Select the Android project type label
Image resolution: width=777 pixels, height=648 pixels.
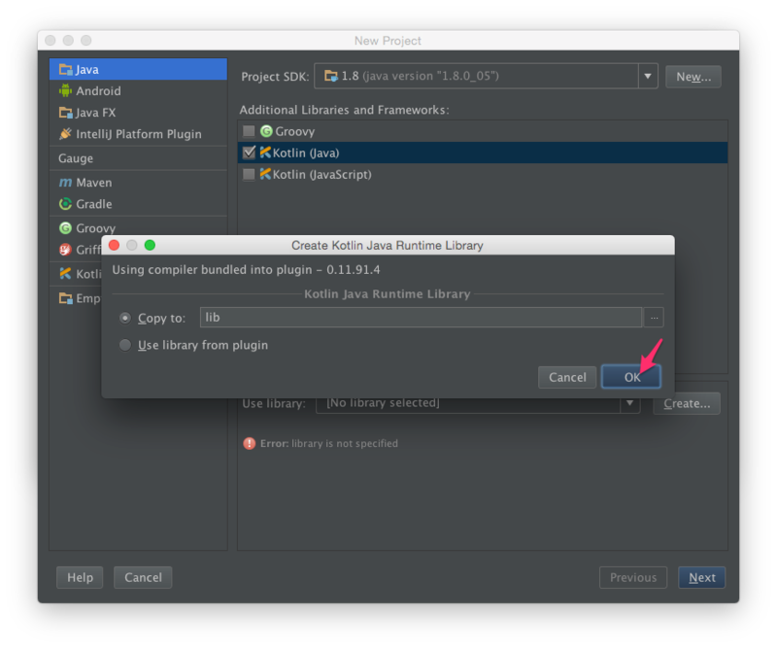(x=99, y=90)
